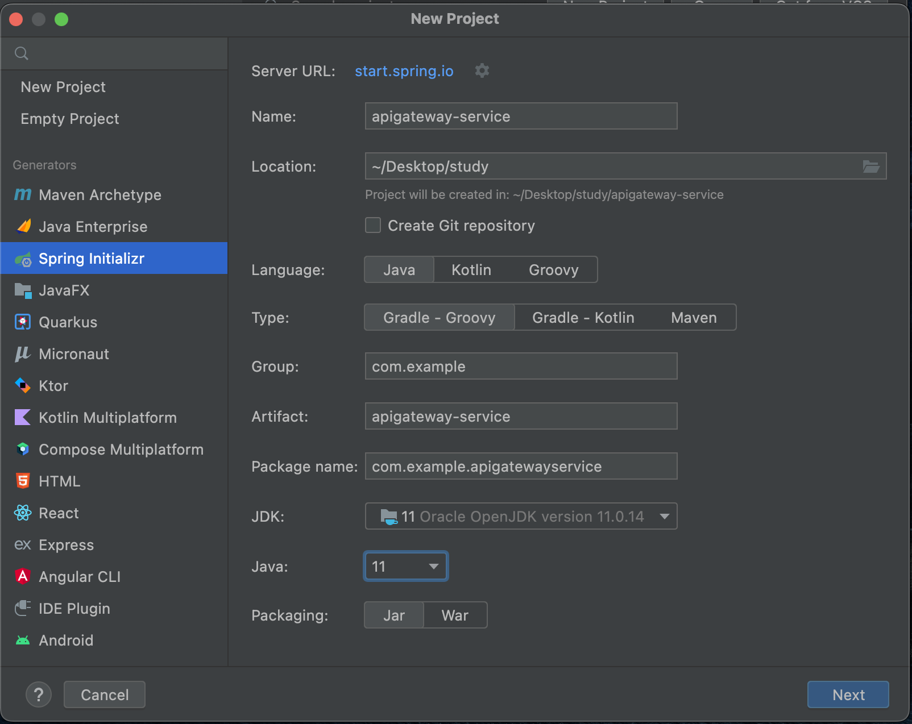This screenshot has height=724, width=912.
Task: Open help with the question mark button
Action: [39, 694]
